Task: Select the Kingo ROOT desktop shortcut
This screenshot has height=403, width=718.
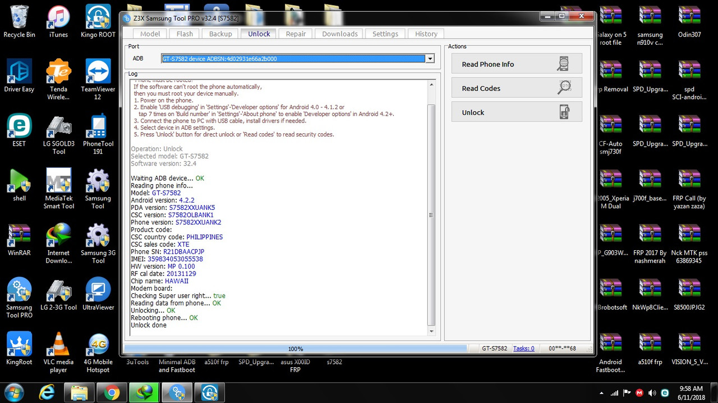Action: click(x=98, y=22)
